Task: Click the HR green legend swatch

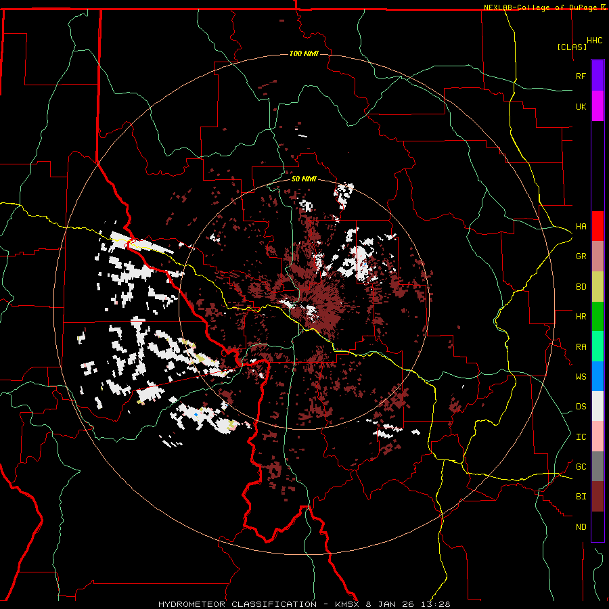Action: pos(597,317)
